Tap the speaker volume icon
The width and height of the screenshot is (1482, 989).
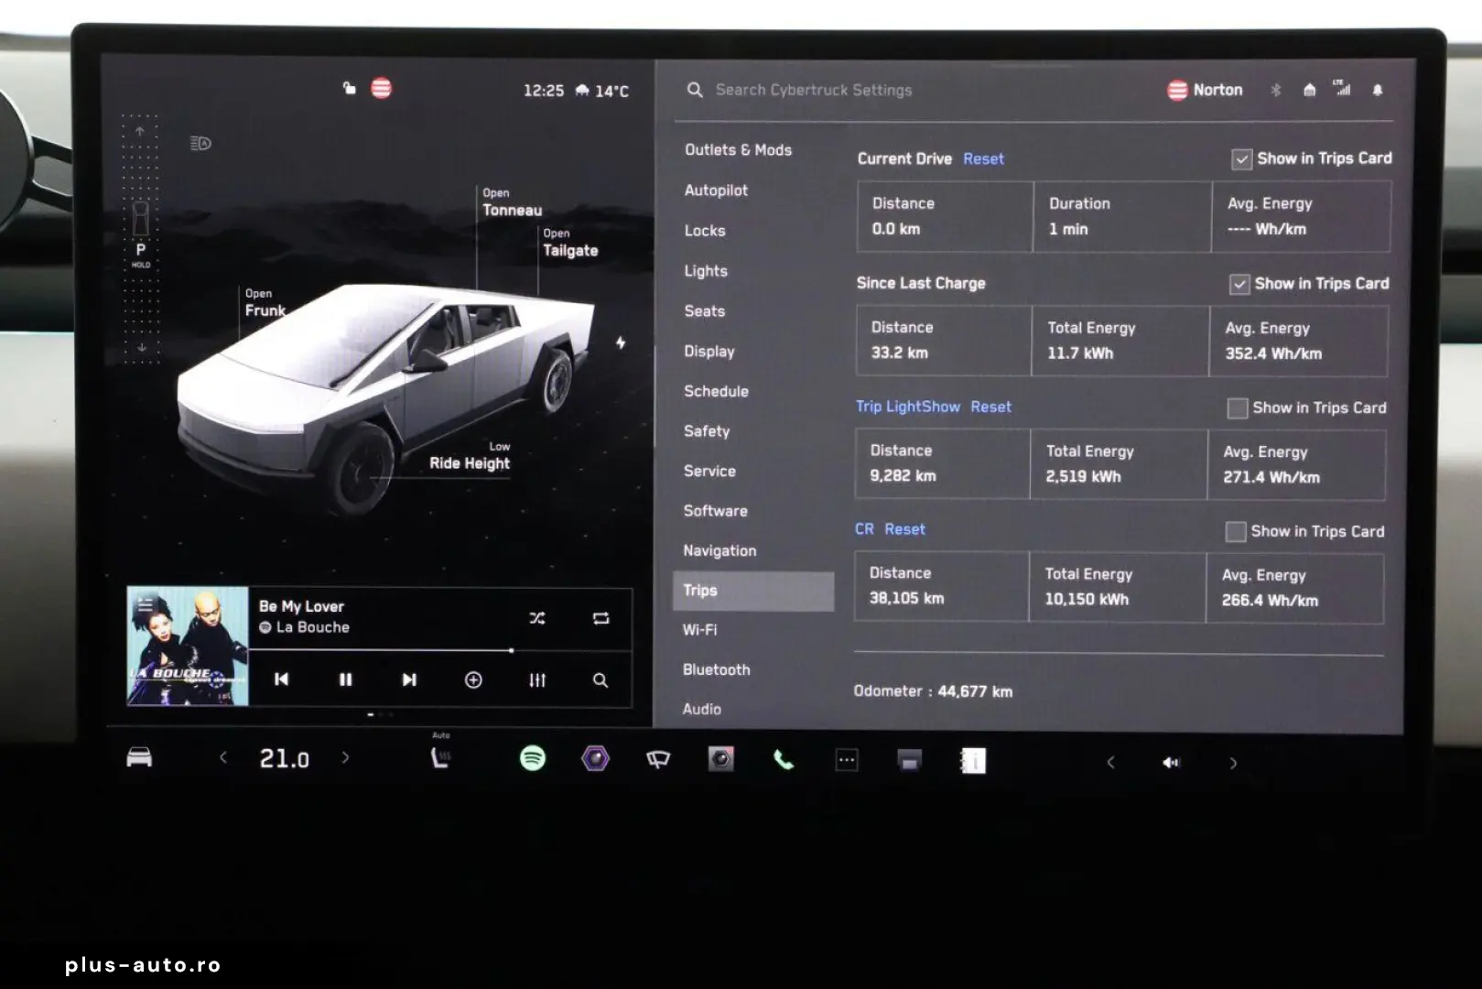click(1171, 762)
